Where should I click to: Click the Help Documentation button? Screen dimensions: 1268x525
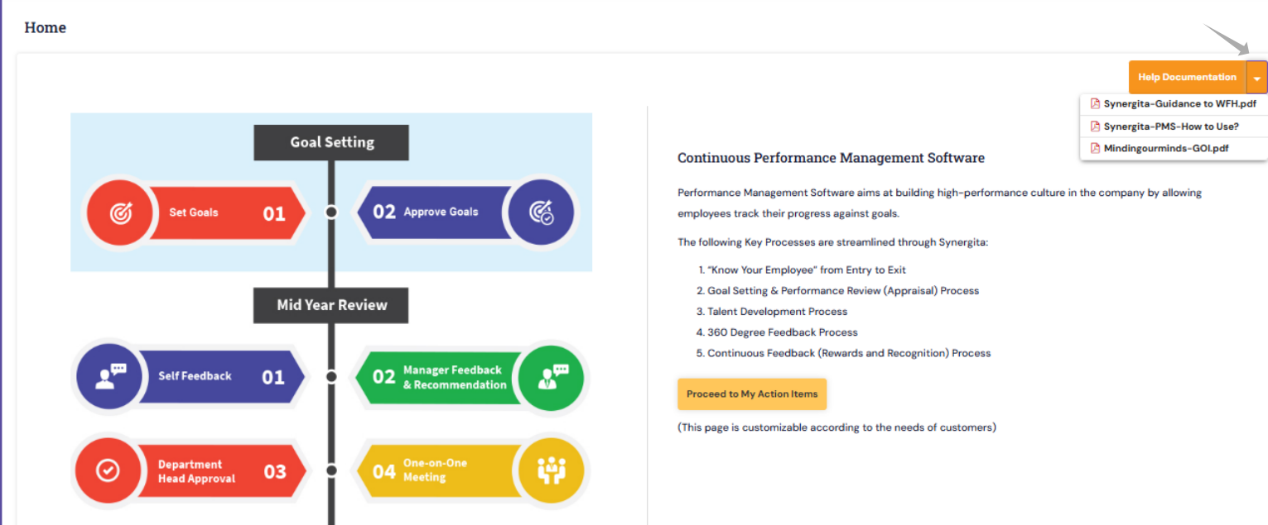(x=1187, y=77)
